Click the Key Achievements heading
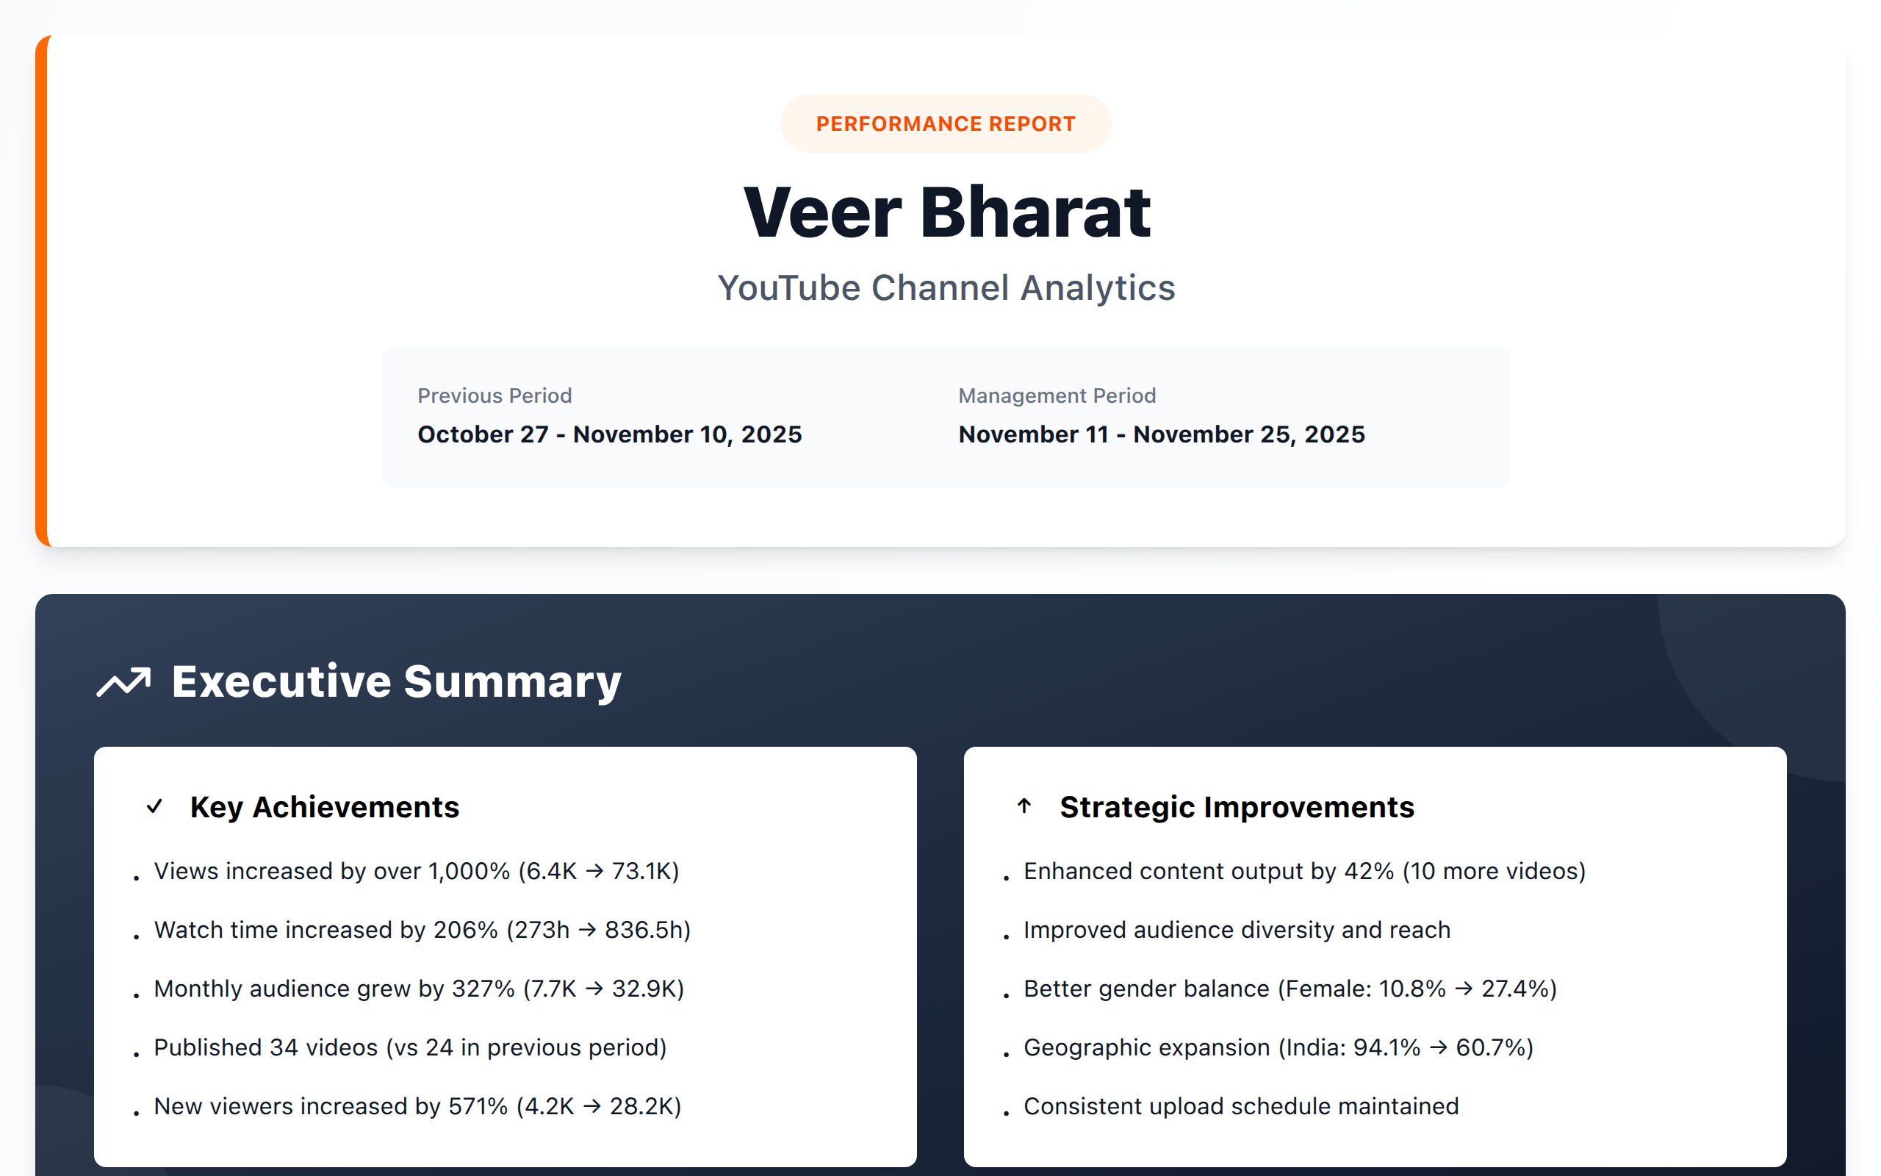This screenshot has height=1176, width=1881. [324, 807]
